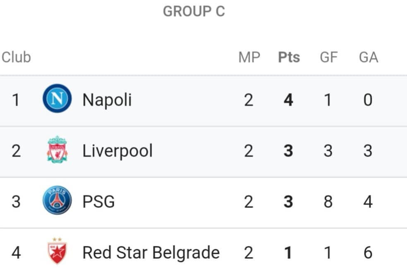Click the GROUP C heading
The image size is (407, 276).
194,11
